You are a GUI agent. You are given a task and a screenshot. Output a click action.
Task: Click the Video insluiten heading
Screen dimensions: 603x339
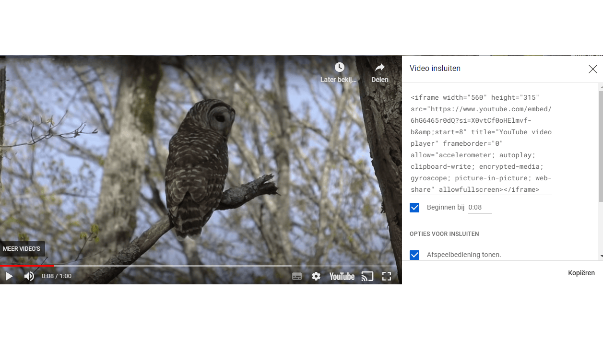(x=435, y=69)
